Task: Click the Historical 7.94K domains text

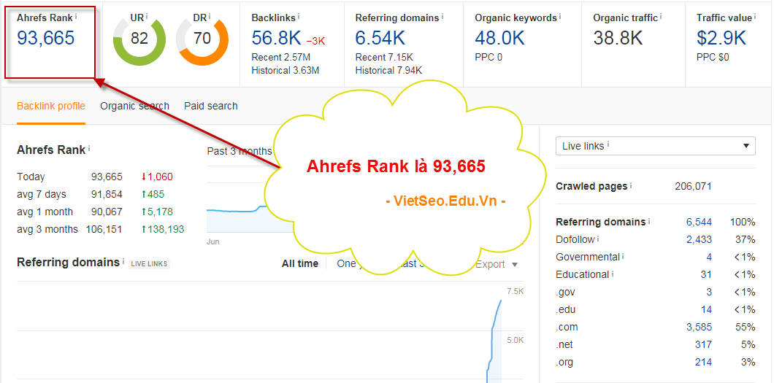Action: pos(388,71)
